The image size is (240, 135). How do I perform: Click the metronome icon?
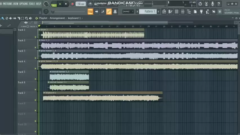(90, 4)
